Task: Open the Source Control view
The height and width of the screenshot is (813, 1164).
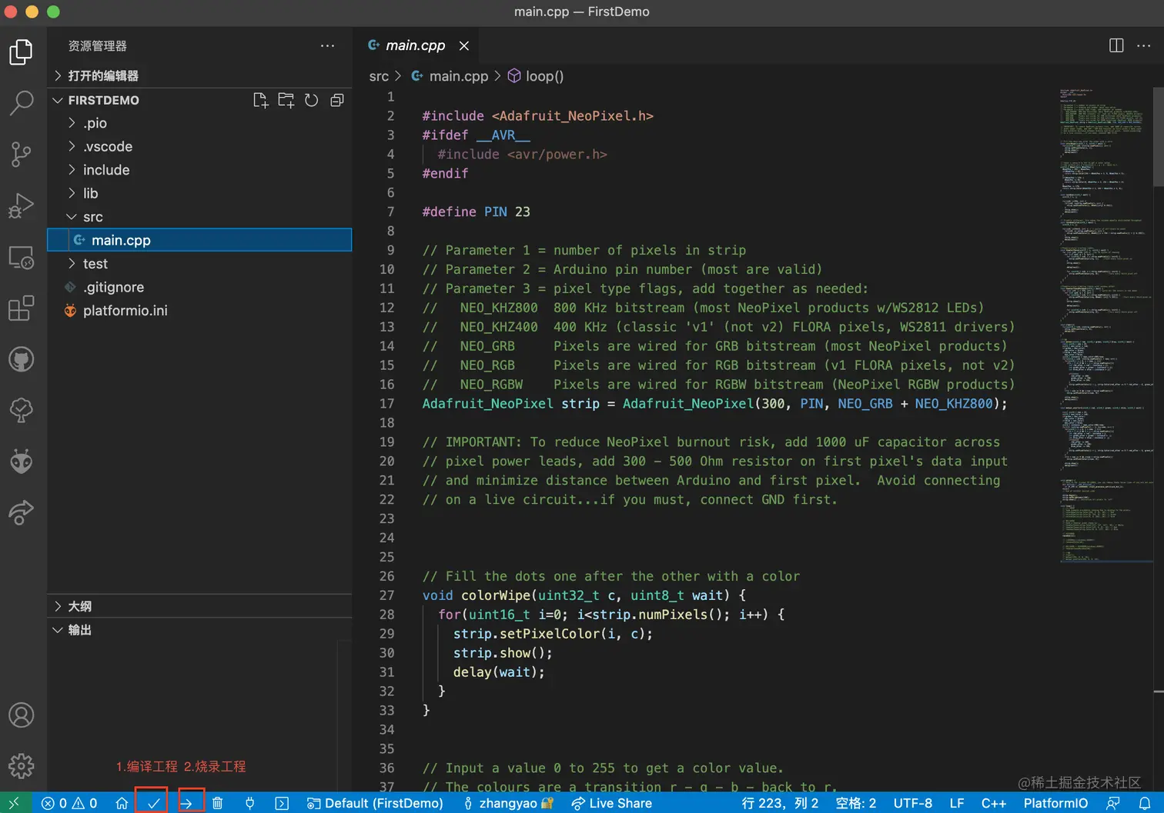Action: click(21, 155)
